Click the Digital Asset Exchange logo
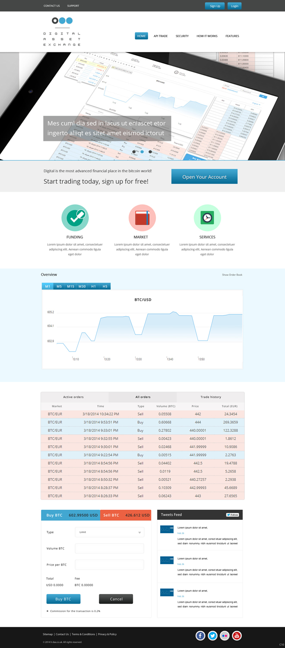The width and height of the screenshot is (285, 648). [x=62, y=32]
